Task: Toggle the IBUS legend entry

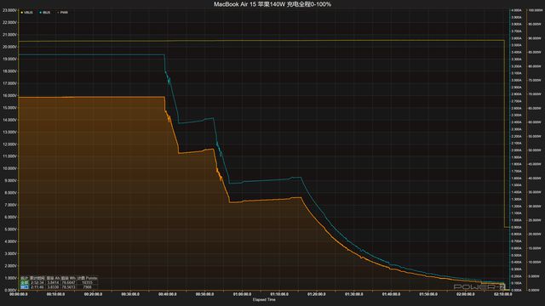Action: pos(45,13)
